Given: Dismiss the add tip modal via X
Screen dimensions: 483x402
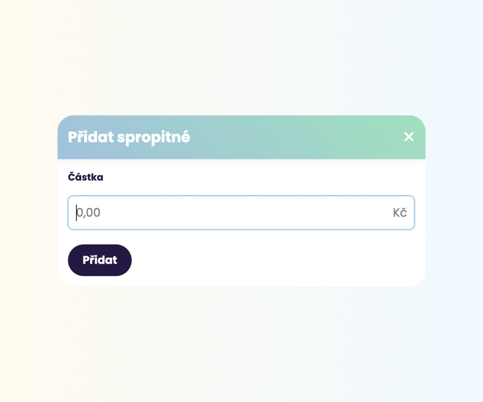Looking at the screenshot, I should pos(409,137).
